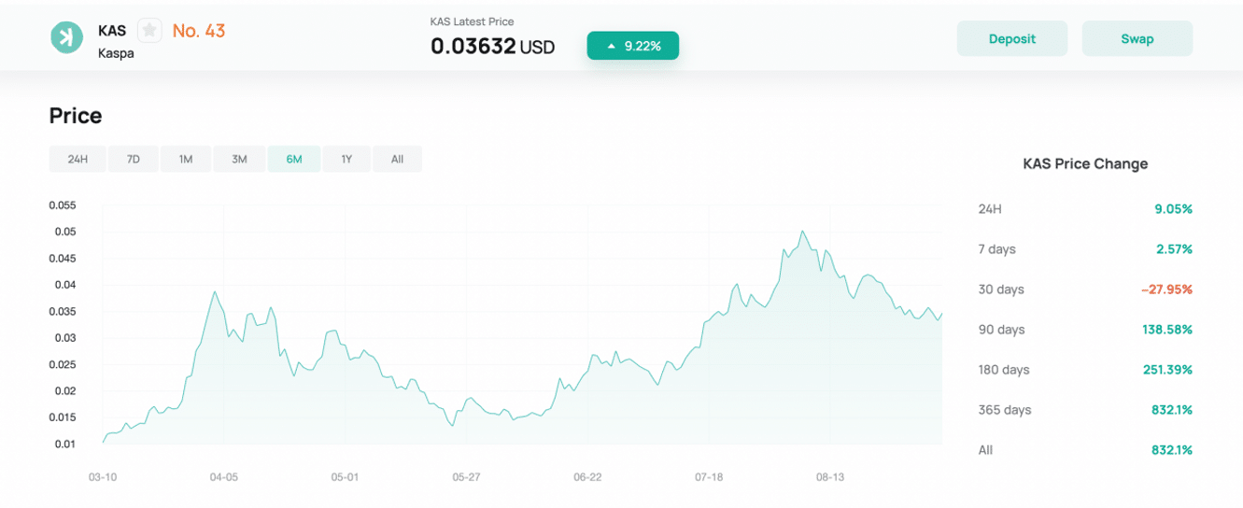Click the No. 43 rank label
The width and height of the screenshot is (1243, 508).
tap(199, 31)
